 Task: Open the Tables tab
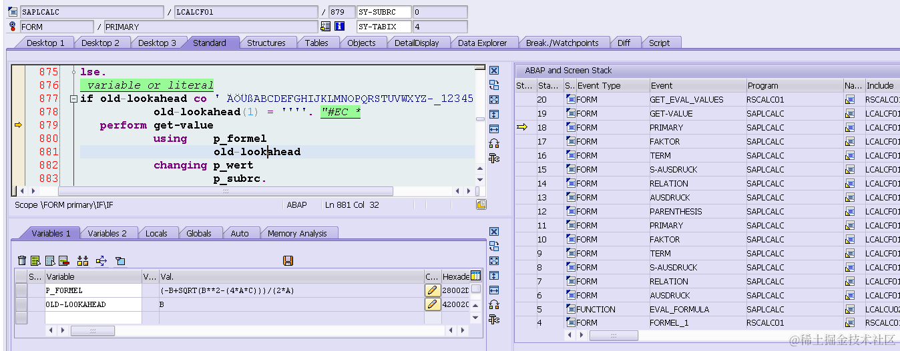tap(316, 43)
